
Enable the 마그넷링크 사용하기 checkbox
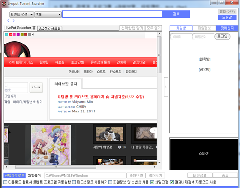[74, 182]
